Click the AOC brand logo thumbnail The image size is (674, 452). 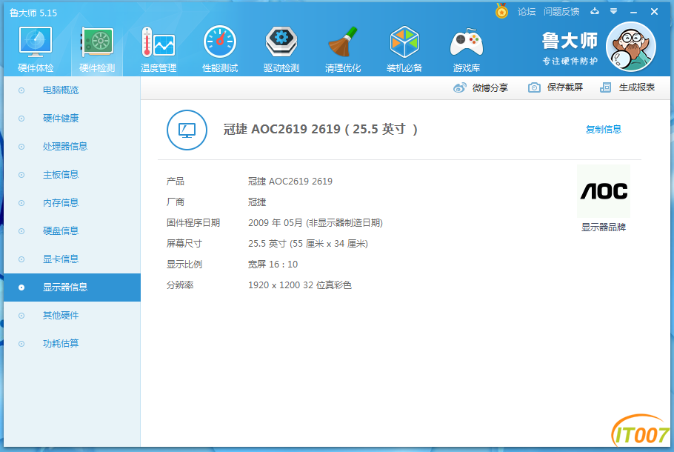point(604,191)
